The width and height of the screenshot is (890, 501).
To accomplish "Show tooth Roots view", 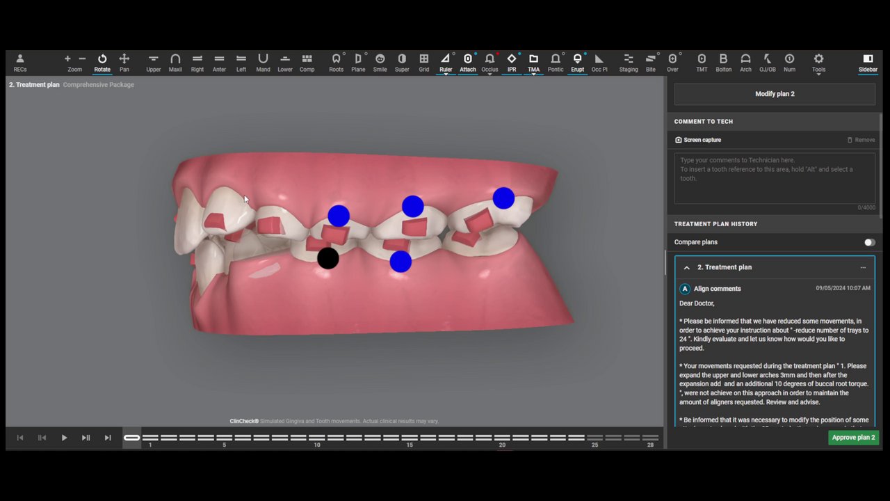I will pos(337,63).
